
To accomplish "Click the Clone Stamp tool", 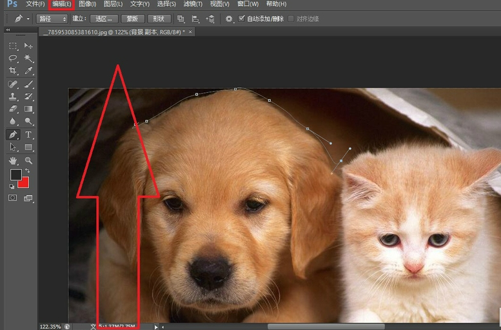I will tap(13, 97).
